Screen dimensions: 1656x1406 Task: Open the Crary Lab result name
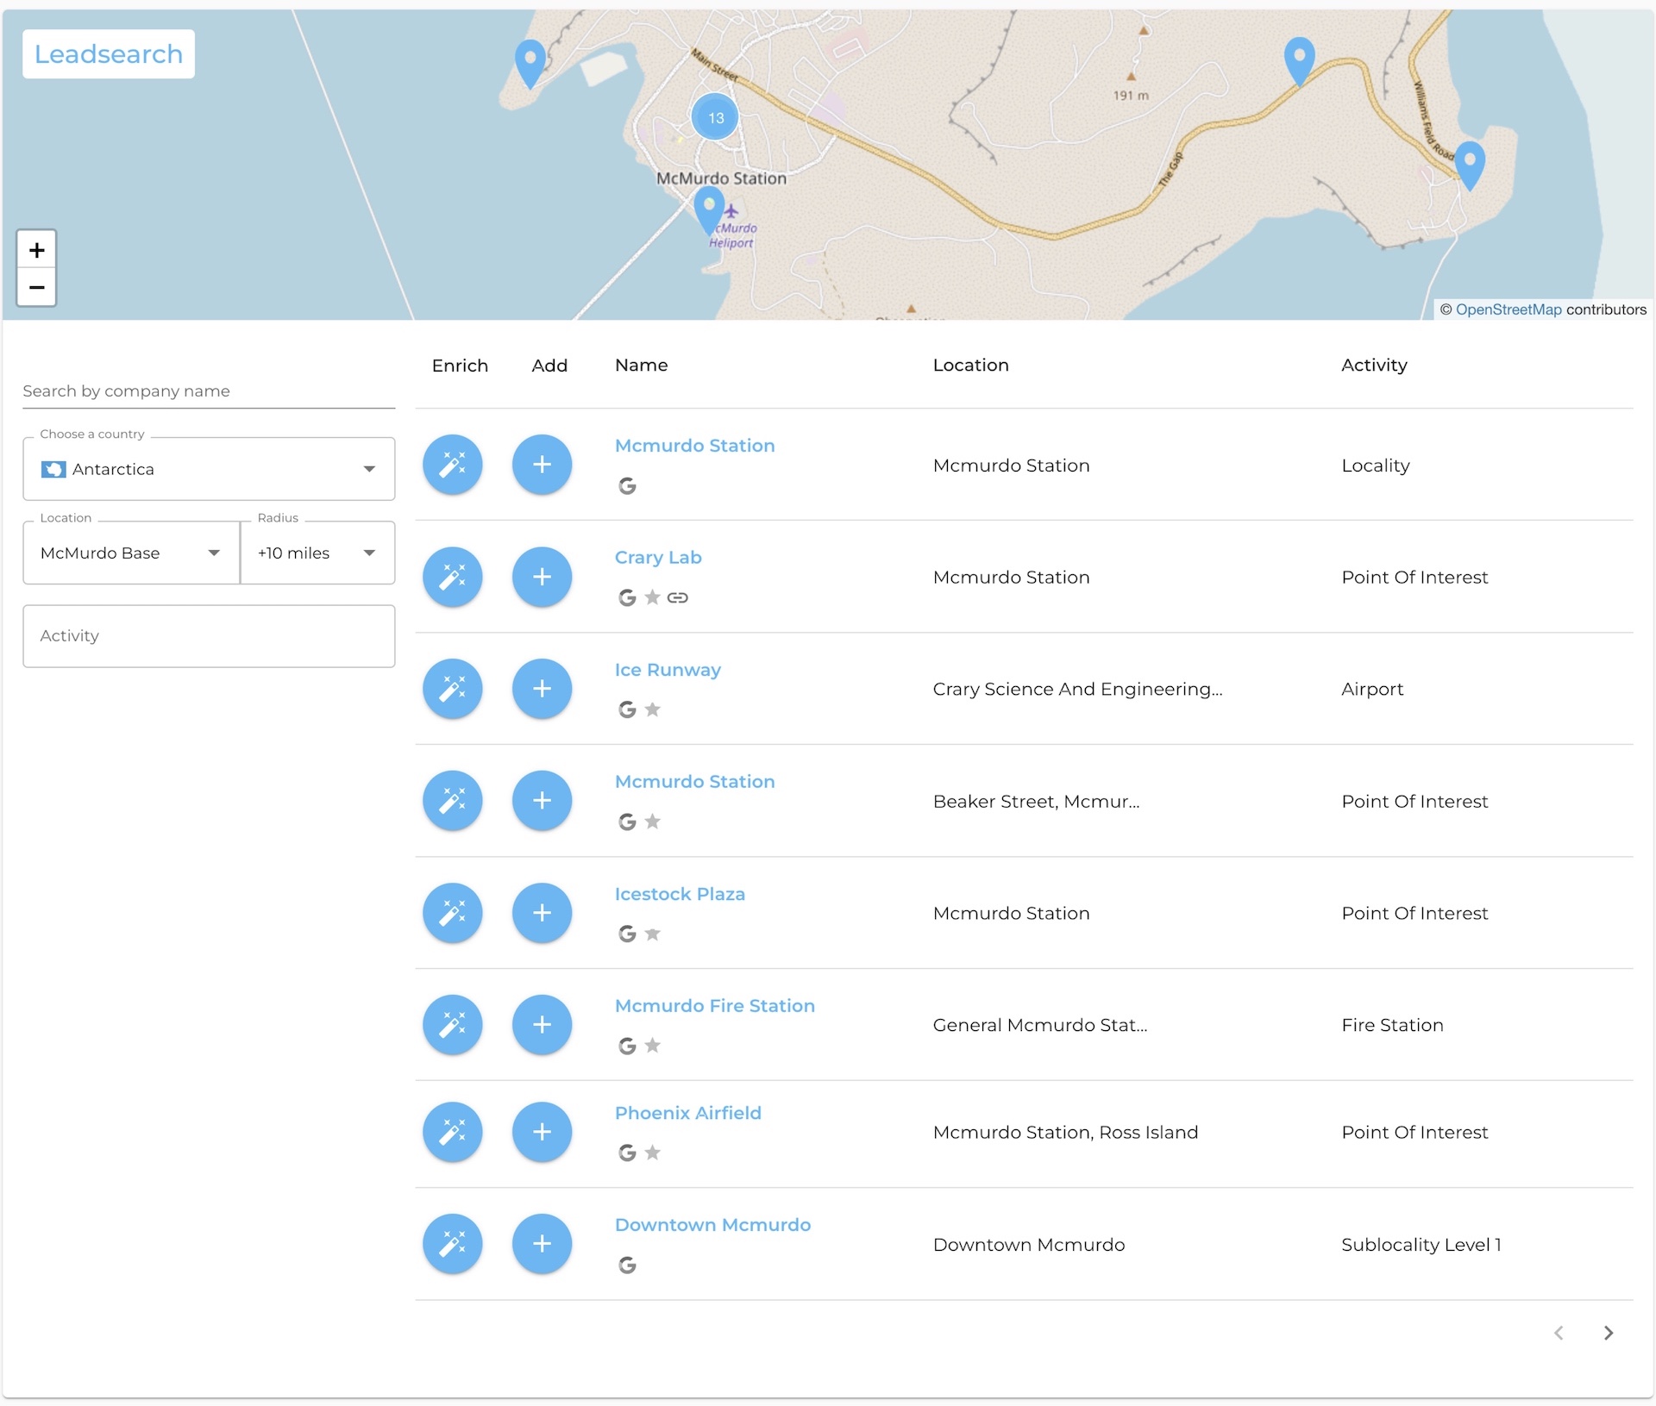[x=658, y=558]
